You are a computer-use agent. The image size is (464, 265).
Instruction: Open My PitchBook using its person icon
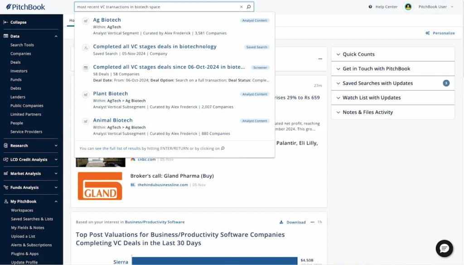[x=6, y=201]
